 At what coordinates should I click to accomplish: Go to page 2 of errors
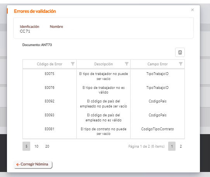click(181, 146)
